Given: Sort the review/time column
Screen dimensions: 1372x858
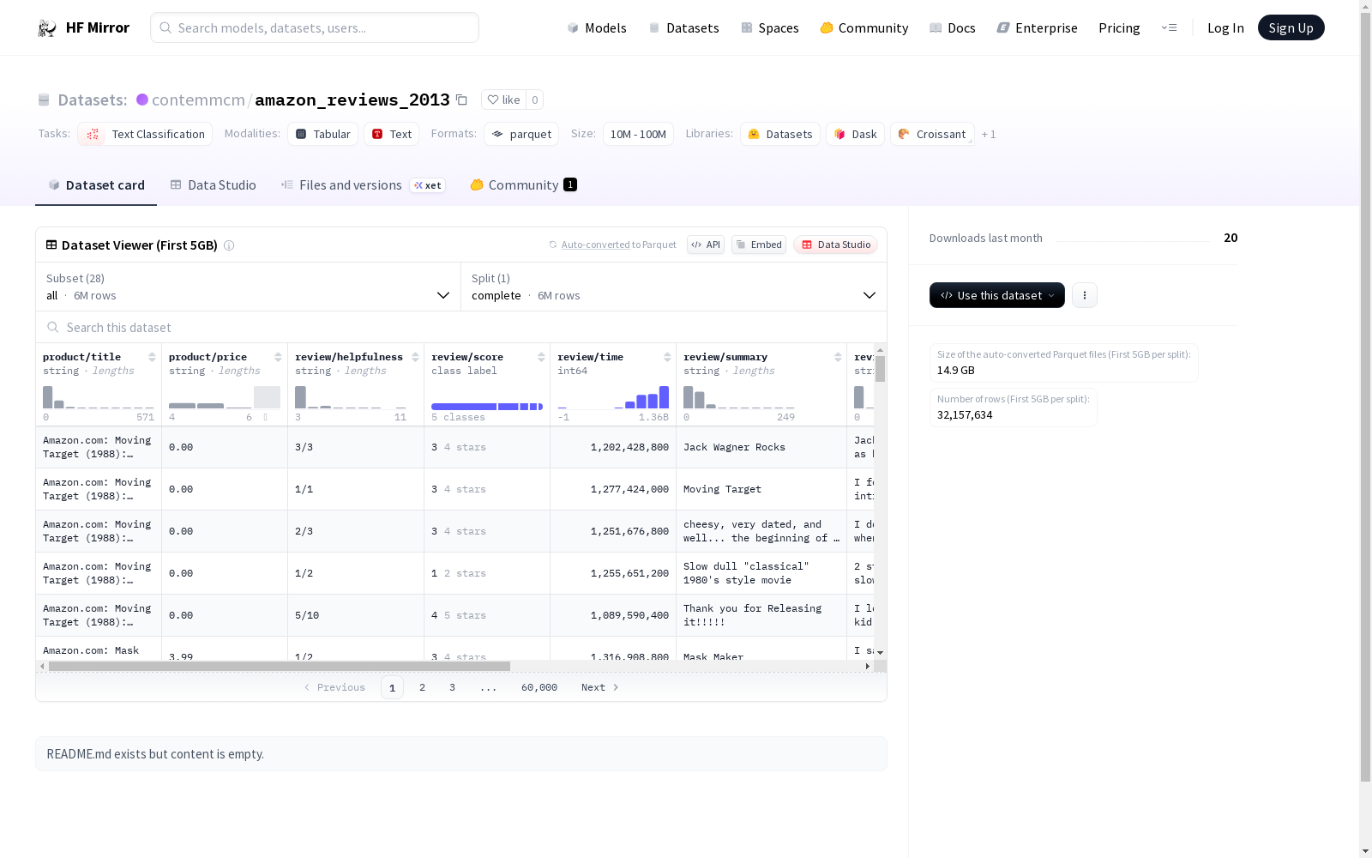Looking at the screenshot, I should click(x=667, y=357).
